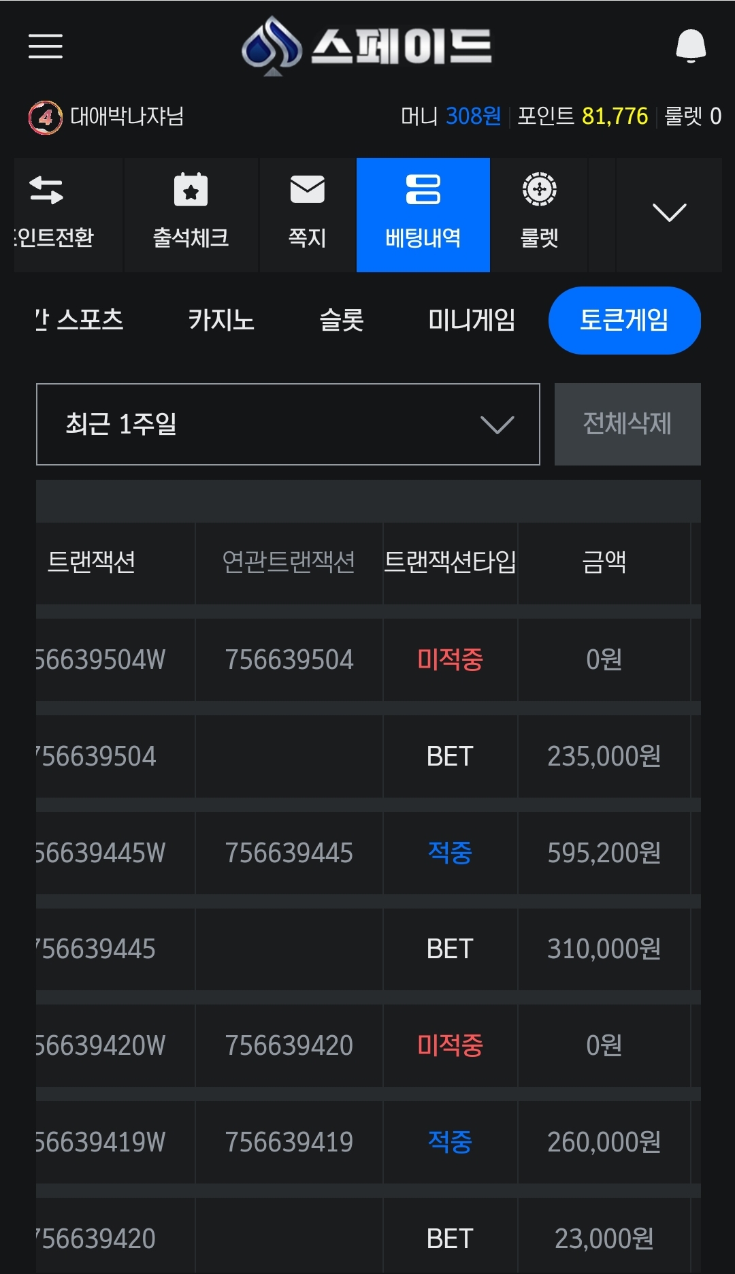Click the 포인트 81,776 balance

pyautogui.click(x=583, y=116)
